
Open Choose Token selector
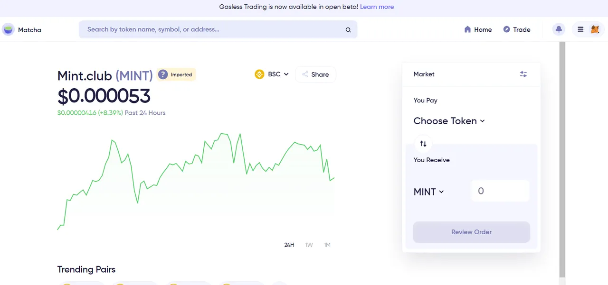coord(449,121)
